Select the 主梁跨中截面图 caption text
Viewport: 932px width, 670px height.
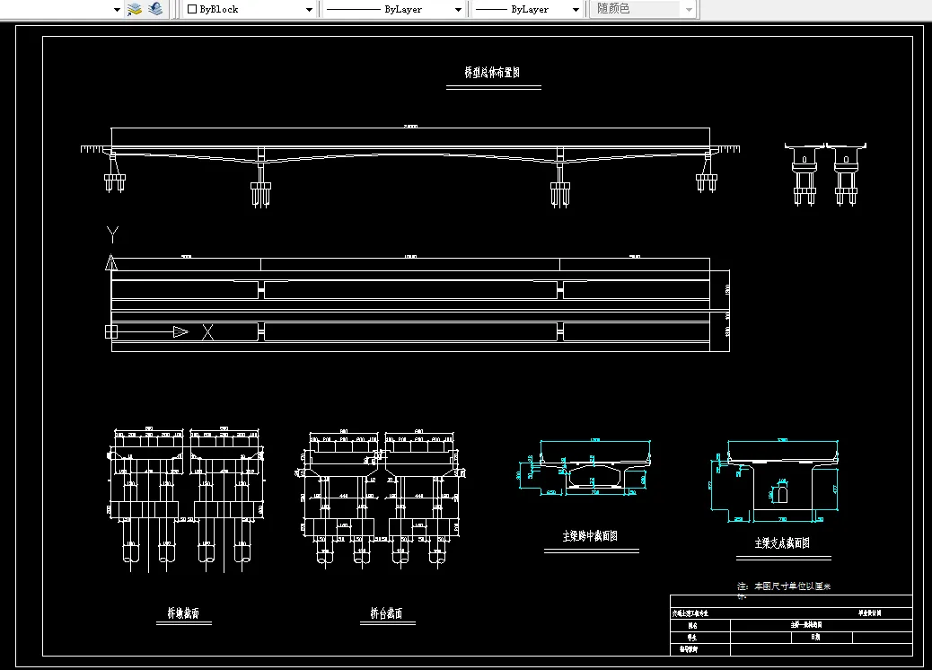pos(590,536)
